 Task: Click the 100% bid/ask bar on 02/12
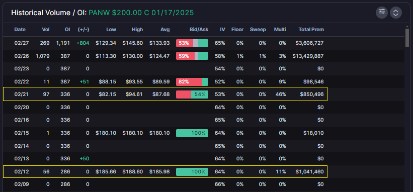coord(192,172)
